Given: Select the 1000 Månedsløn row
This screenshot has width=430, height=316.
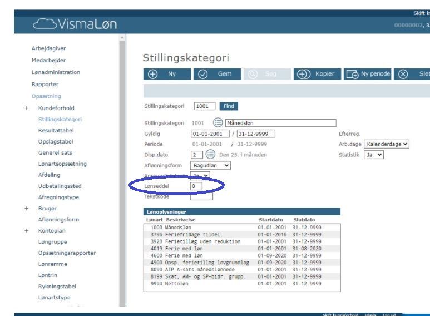Looking at the screenshot, I should pyautogui.click(x=242, y=228).
